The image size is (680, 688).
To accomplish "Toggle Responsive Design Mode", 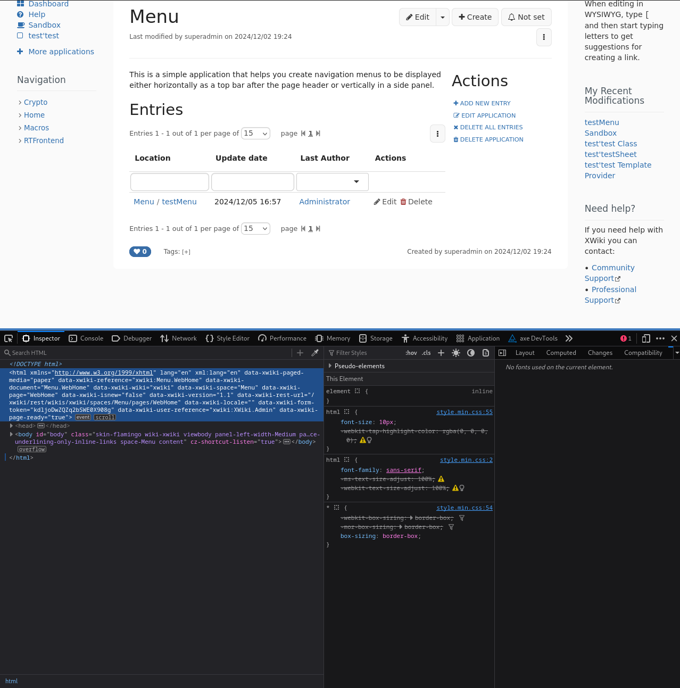I will [646, 338].
